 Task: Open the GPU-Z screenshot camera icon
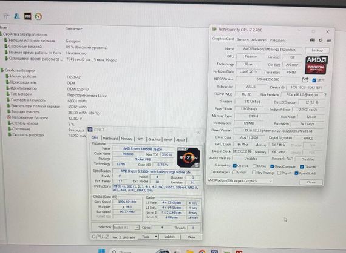click(x=312, y=40)
